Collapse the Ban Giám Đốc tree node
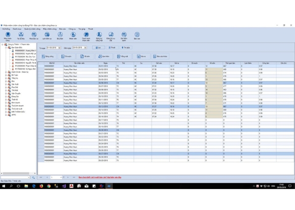Viewport: 295px width, 210px height. (6, 47)
